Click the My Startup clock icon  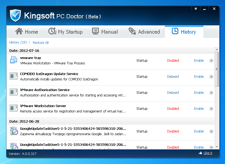click(52, 31)
